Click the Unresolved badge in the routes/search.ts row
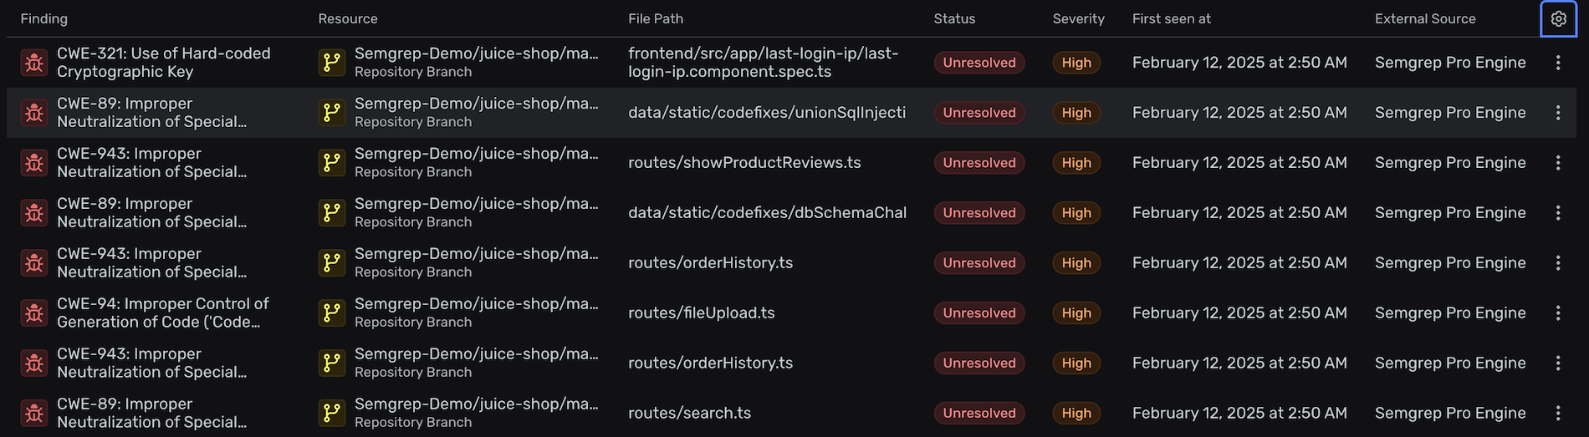 (978, 414)
